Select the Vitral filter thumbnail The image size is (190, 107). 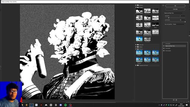(x=156, y=59)
